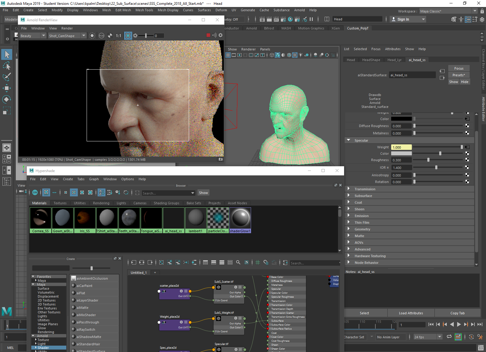Click the 1:1 zoom button in RenderView
486x352 pixels.
119,36
